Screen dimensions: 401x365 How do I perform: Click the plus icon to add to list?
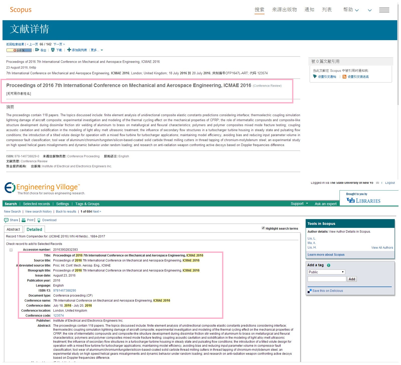point(69,50)
